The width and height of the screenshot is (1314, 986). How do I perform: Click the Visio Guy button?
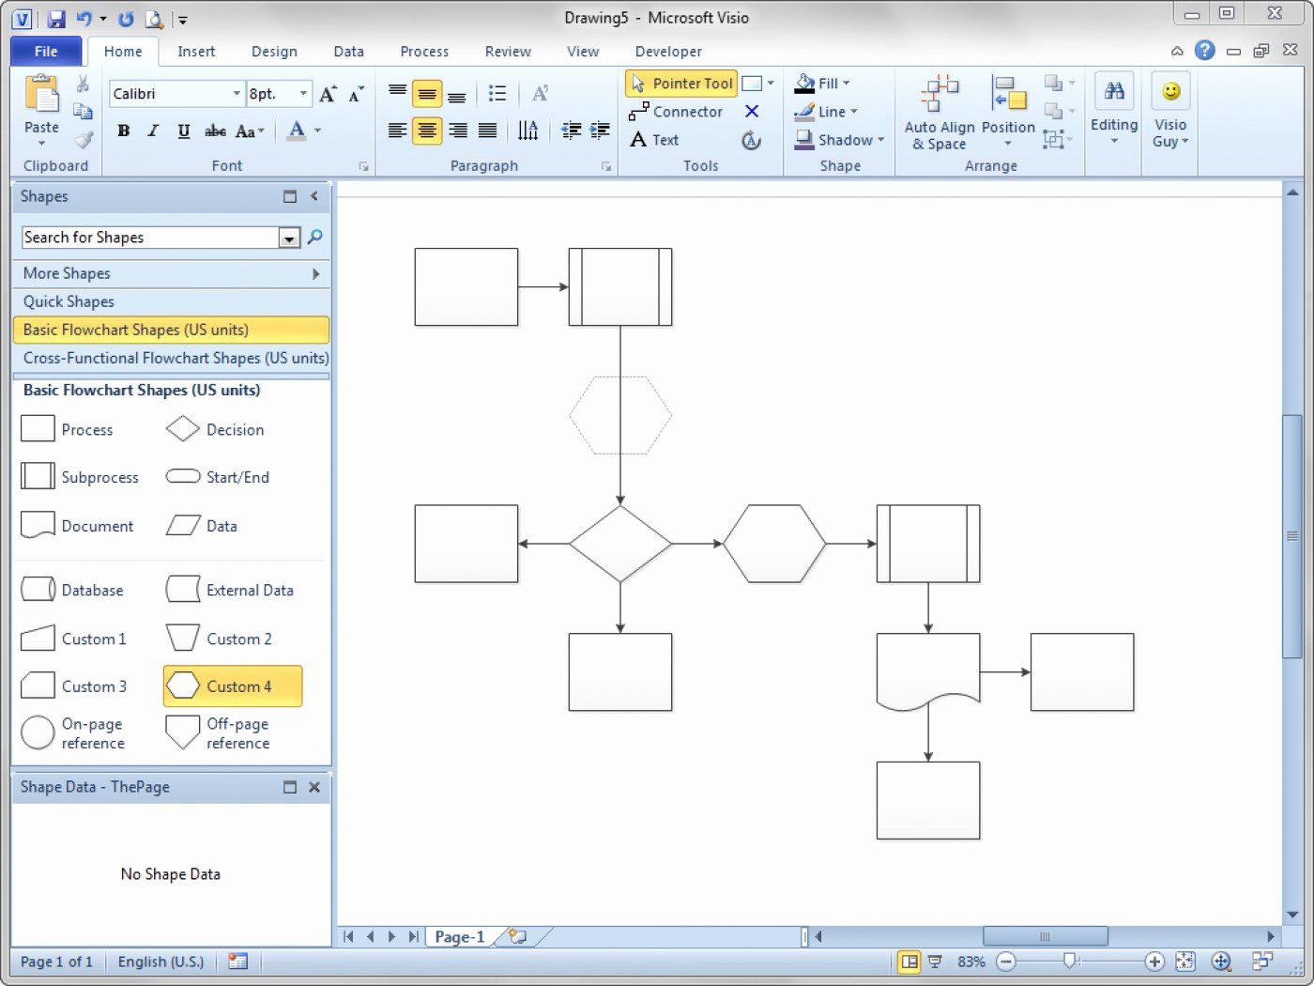(x=1170, y=111)
